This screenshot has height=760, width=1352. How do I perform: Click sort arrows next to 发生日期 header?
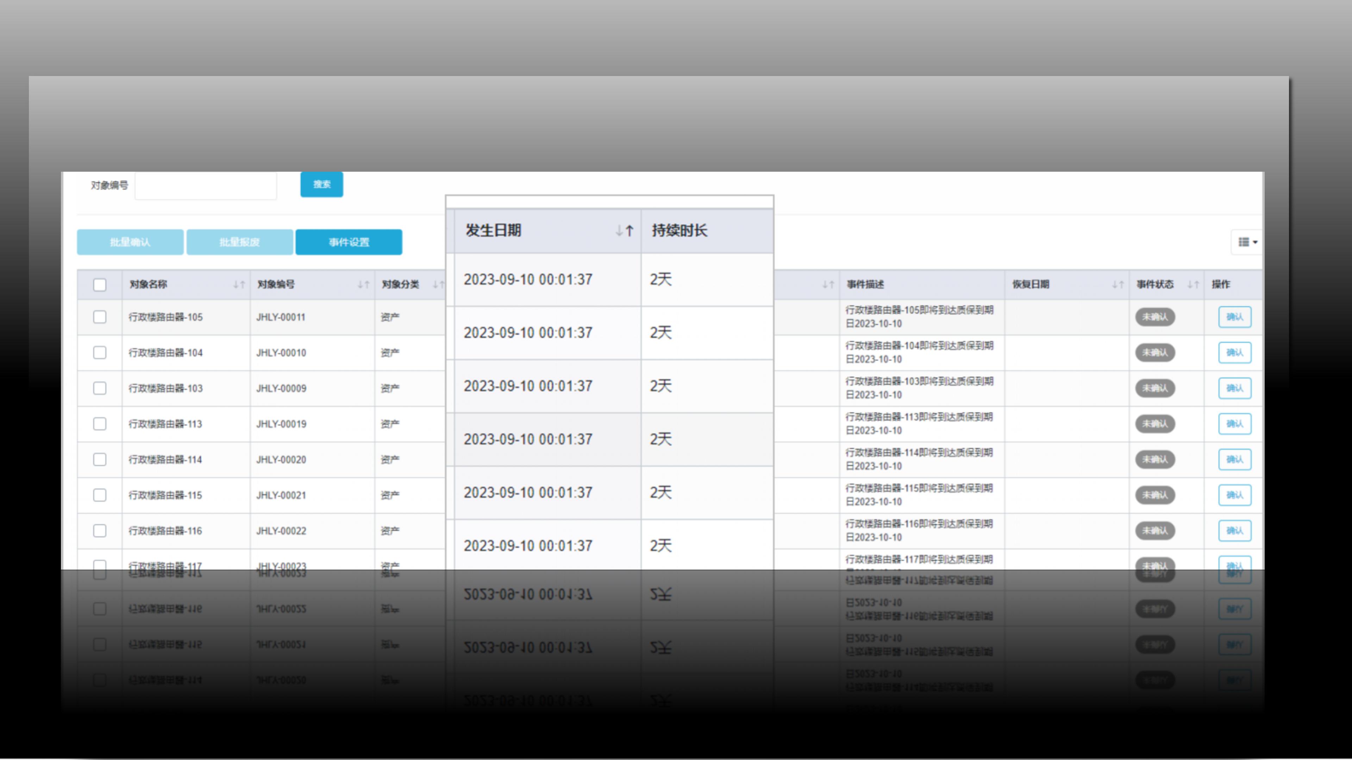(x=625, y=230)
